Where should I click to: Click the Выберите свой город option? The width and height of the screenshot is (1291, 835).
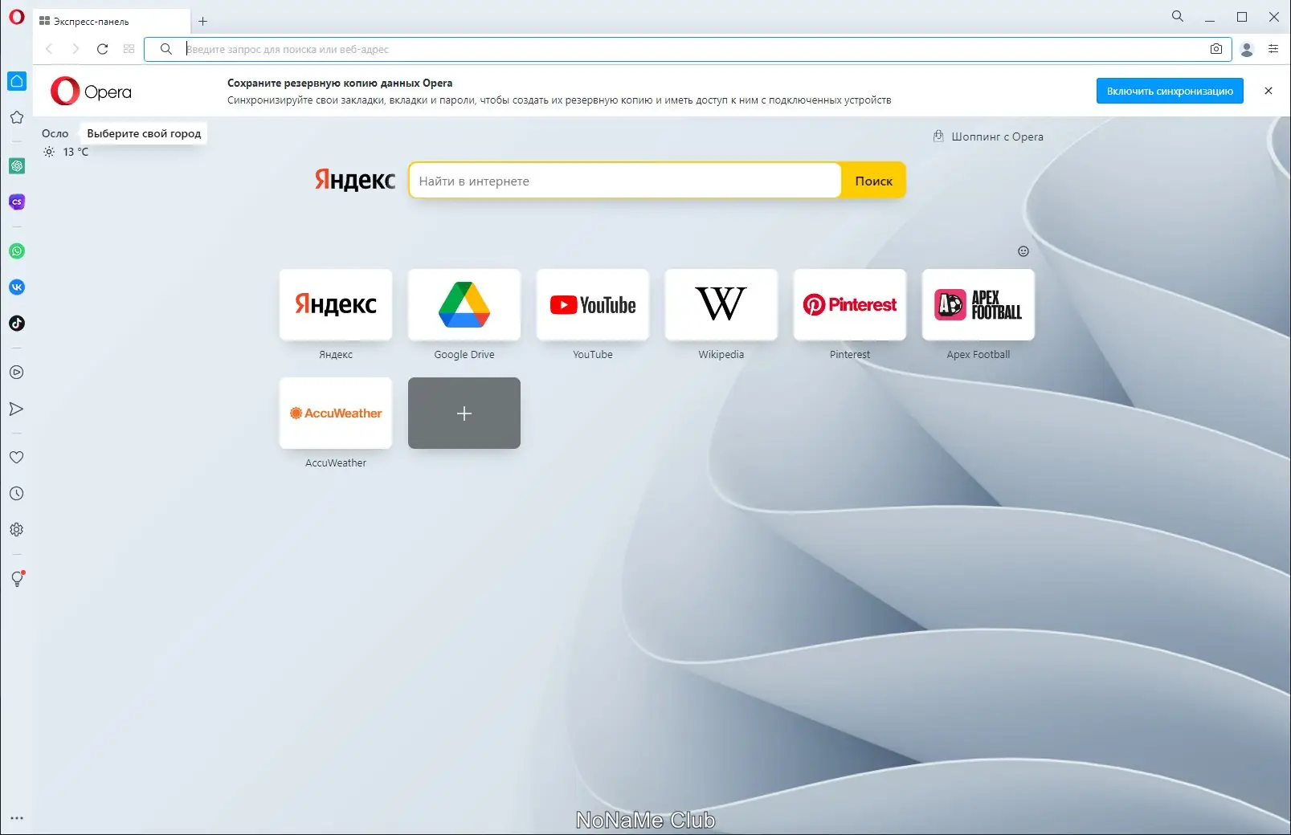144,133
